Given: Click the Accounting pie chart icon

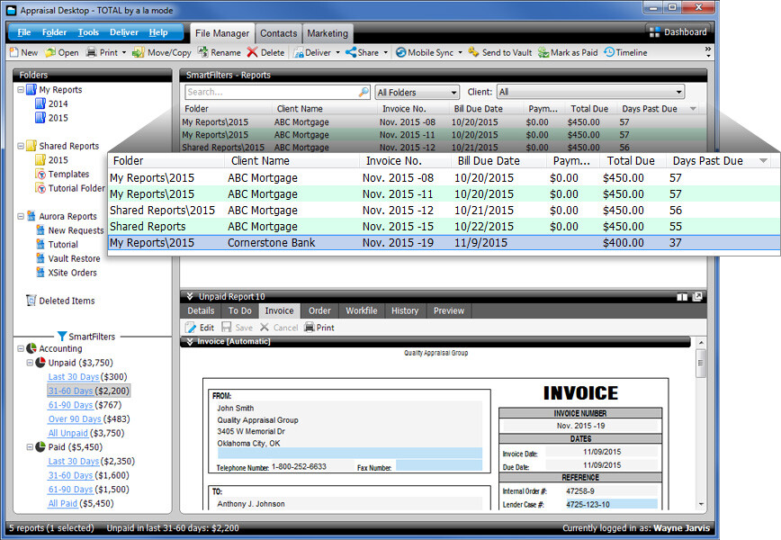Looking at the screenshot, I should click(x=31, y=348).
